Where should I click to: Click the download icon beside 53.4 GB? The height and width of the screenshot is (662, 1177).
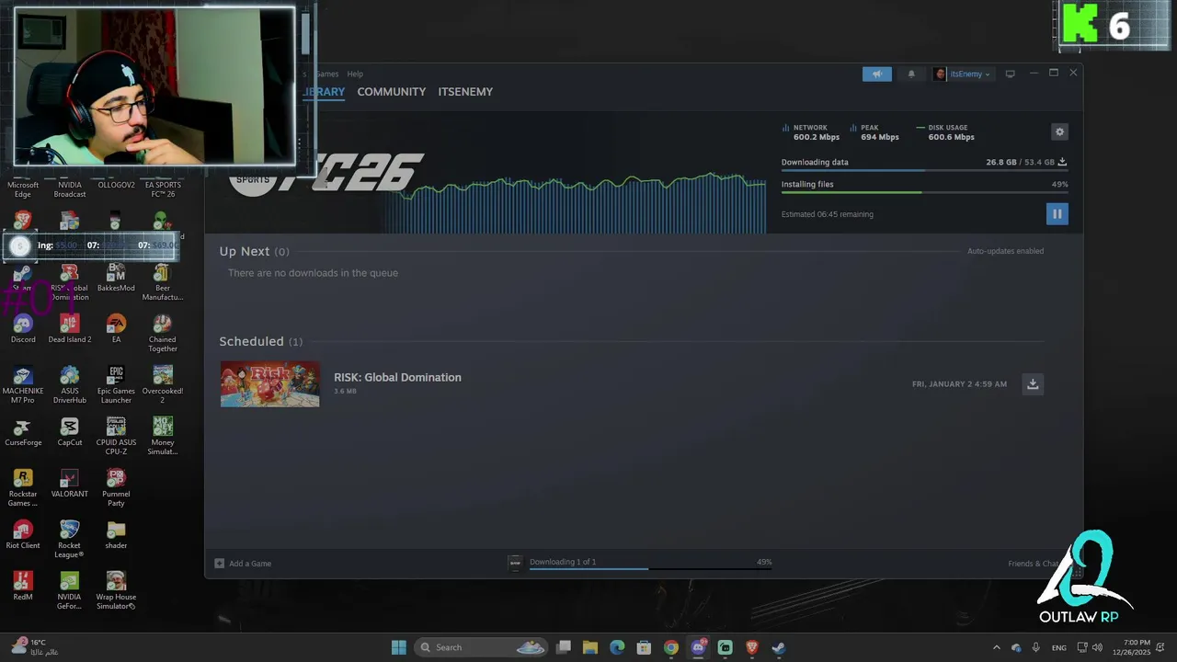(1062, 162)
